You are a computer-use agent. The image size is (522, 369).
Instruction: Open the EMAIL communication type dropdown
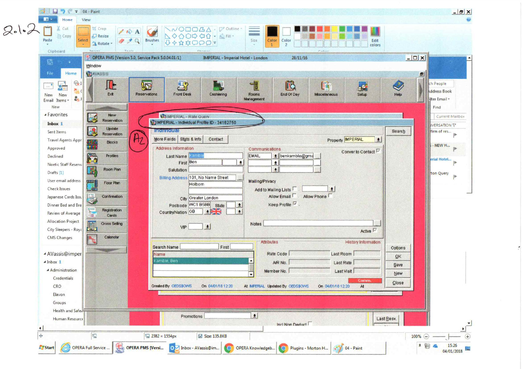point(275,156)
